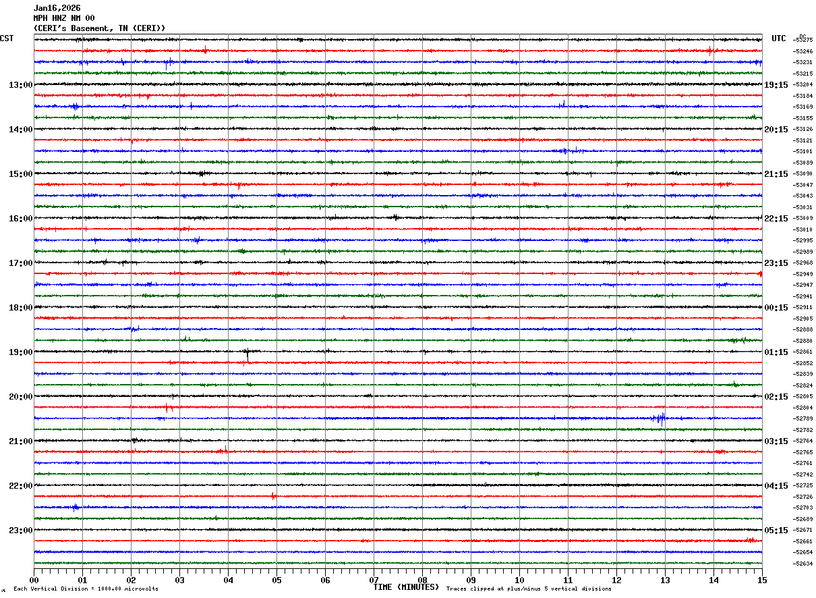Click the 03:15 UTC time label
Screen dimensions: 816x598
(x=776, y=441)
